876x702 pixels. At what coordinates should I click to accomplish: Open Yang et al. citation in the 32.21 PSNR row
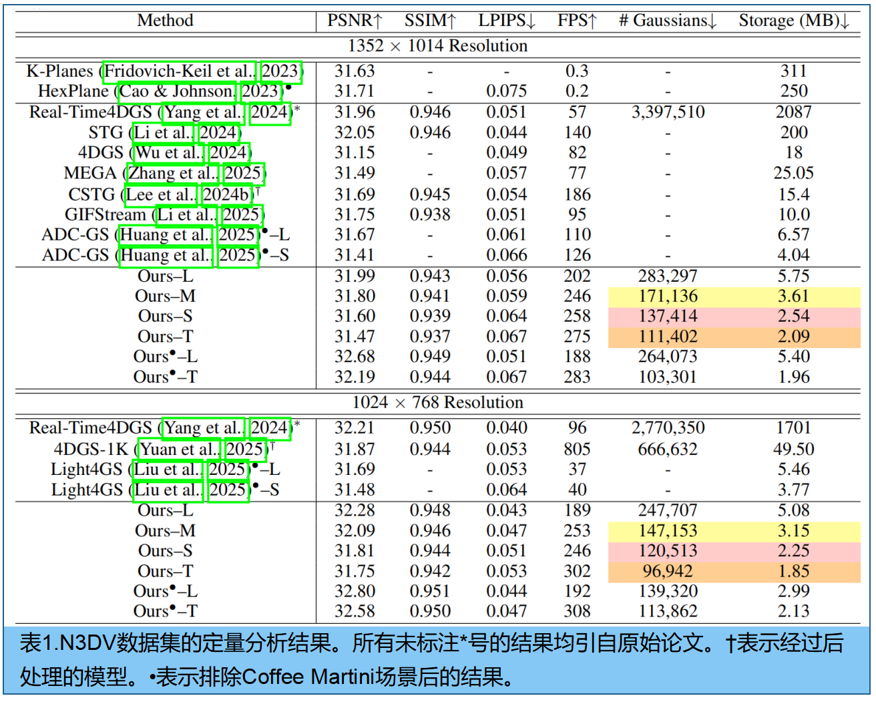tap(203, 428)
